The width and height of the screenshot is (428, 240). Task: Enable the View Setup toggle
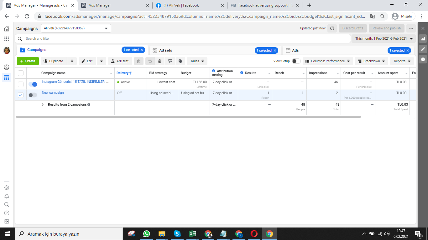point(296,61)
